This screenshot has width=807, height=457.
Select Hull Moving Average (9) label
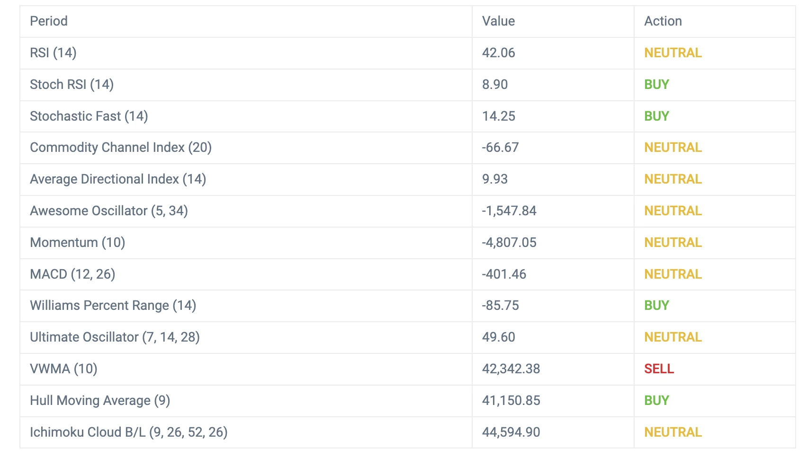[99, 401]
